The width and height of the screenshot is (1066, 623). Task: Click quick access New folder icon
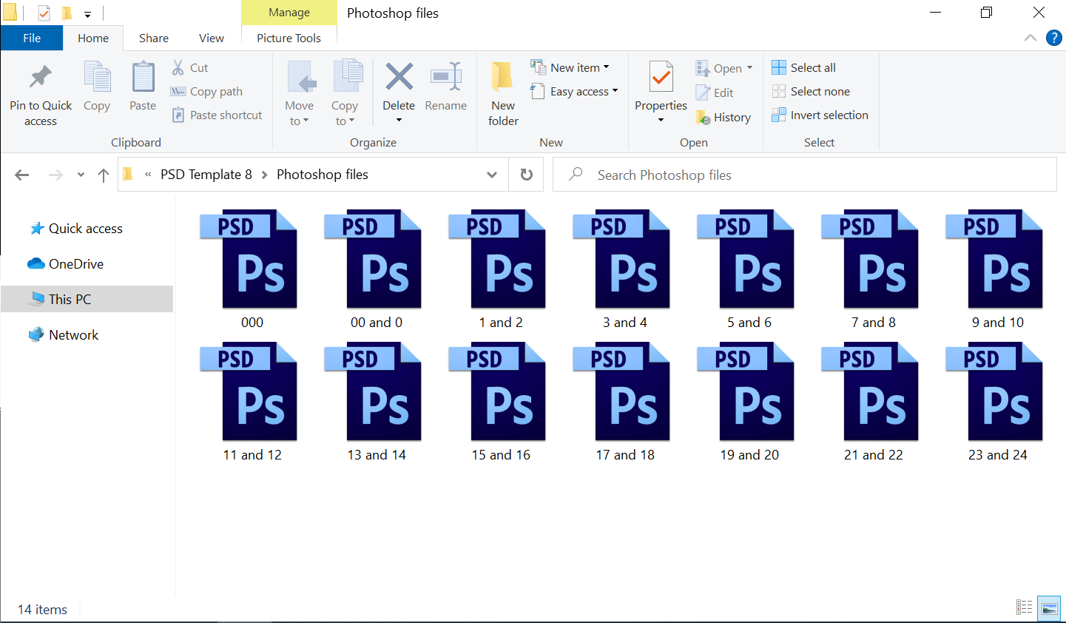[67, 13]
